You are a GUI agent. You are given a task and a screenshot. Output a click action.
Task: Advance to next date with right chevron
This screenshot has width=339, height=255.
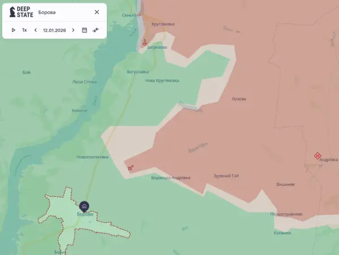click(x=73, y=30)
